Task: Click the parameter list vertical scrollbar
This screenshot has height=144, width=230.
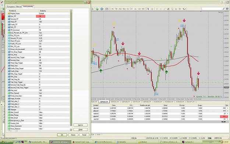Action: tap(71, 70)
